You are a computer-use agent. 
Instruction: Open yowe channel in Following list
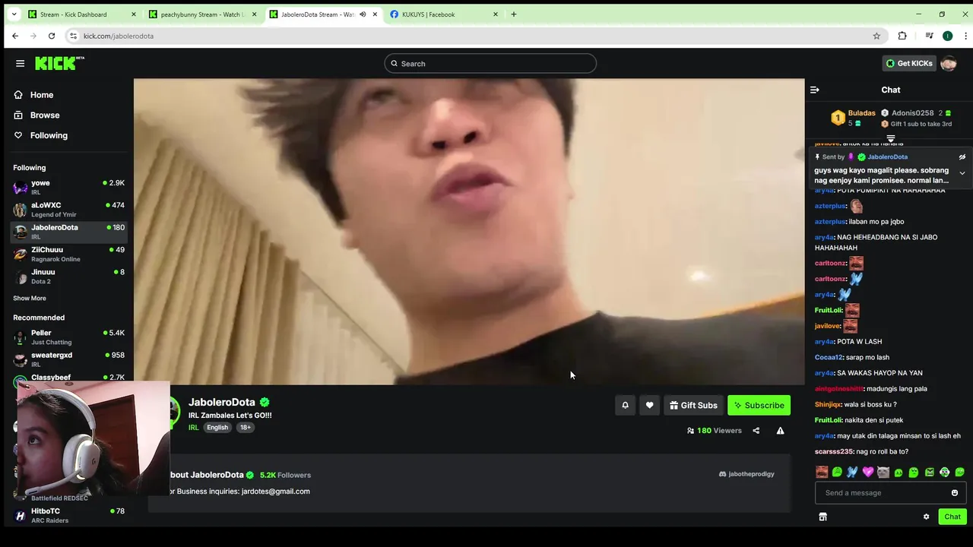coord(68,188)
